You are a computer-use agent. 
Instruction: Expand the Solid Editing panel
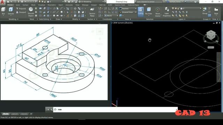pyautogui.click(x=45, y=19)
